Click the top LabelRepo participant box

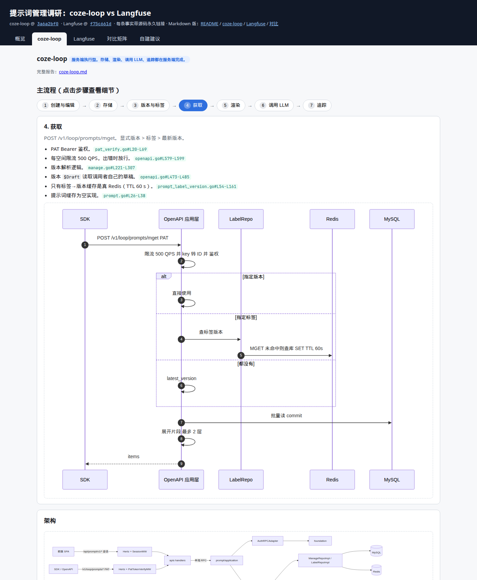(241, 219)
